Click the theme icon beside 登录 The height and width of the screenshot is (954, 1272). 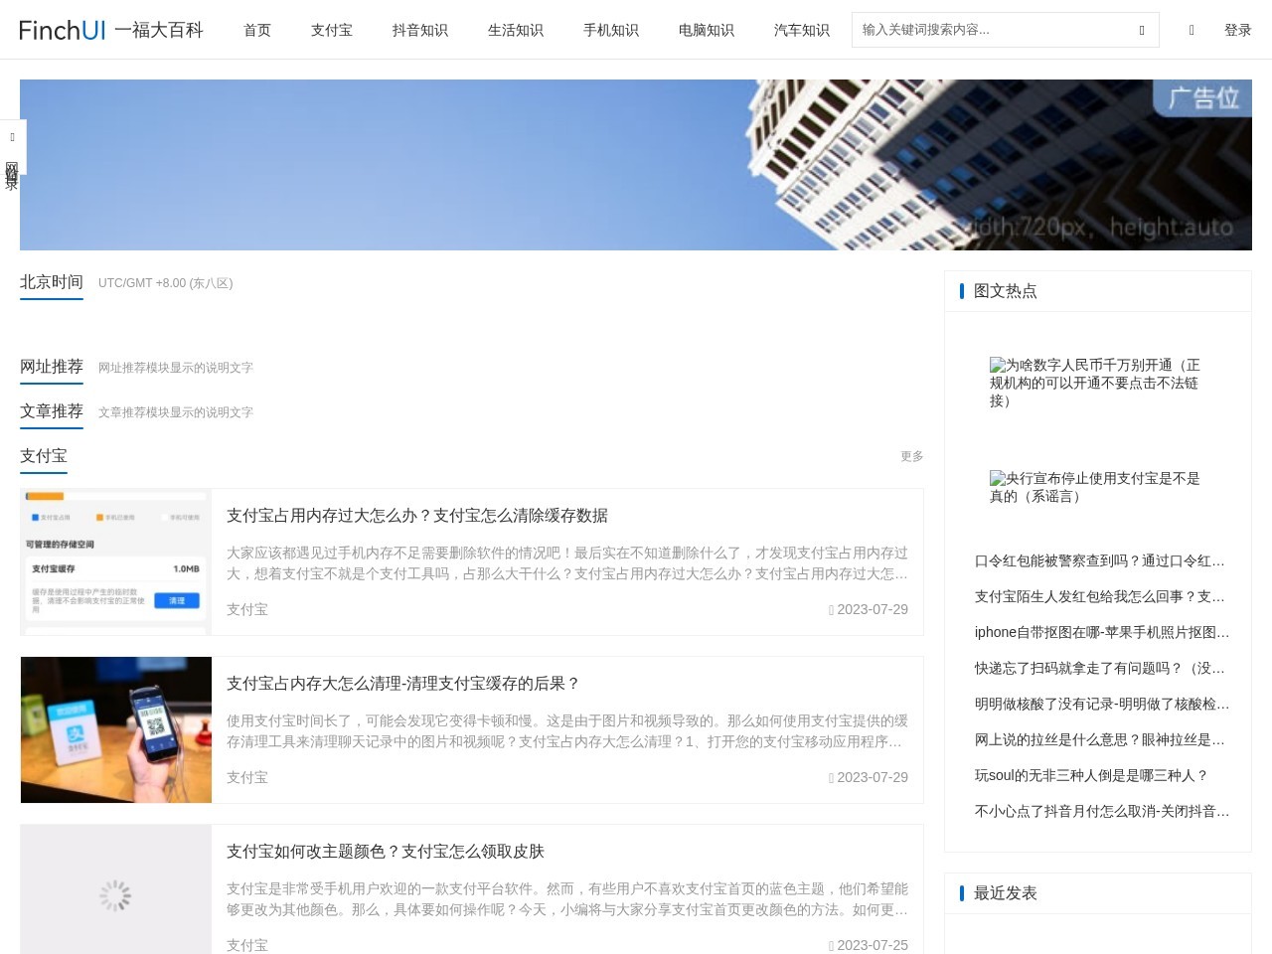1191,30
